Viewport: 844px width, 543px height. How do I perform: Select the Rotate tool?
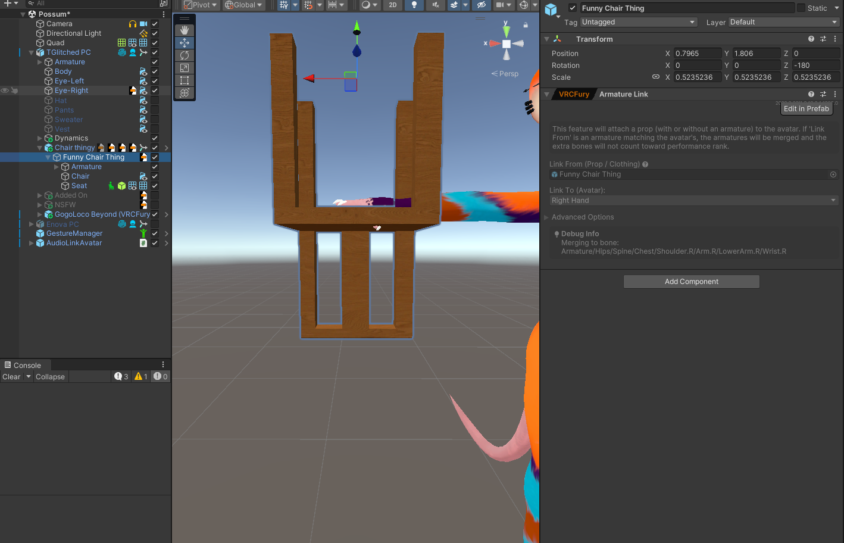tap(185, 55)
